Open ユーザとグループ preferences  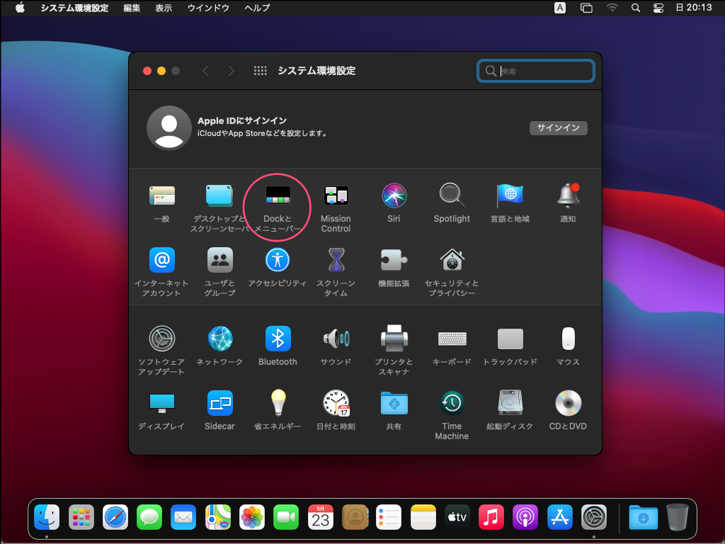coord(219,260)
